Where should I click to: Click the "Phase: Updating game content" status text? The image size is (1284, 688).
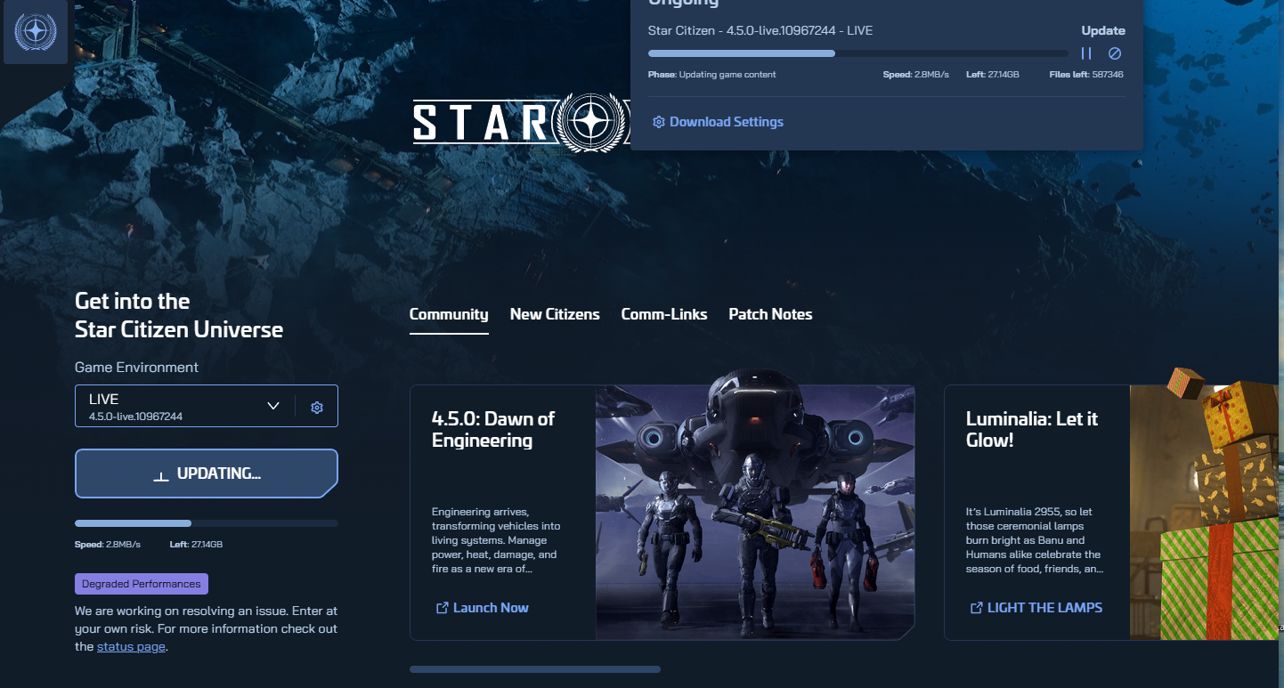click(x=712, y=75)
